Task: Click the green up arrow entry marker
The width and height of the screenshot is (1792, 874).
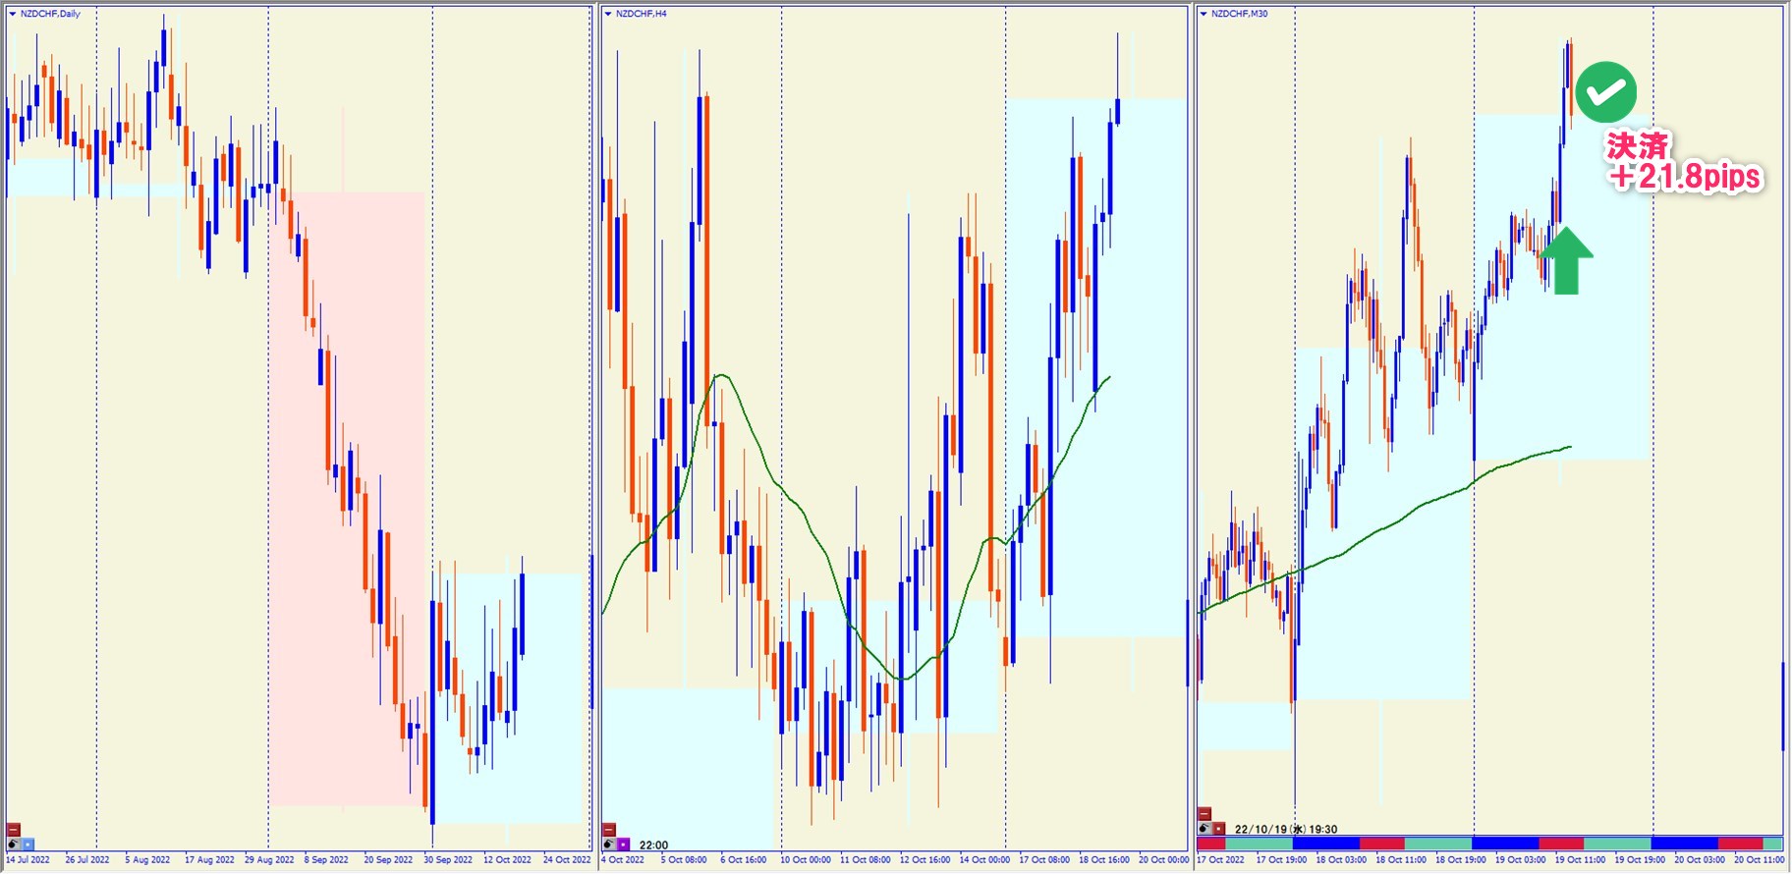Action: [1566, 260]
